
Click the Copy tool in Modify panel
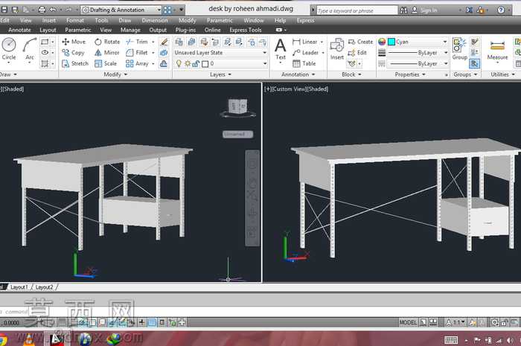click(73, 53)
